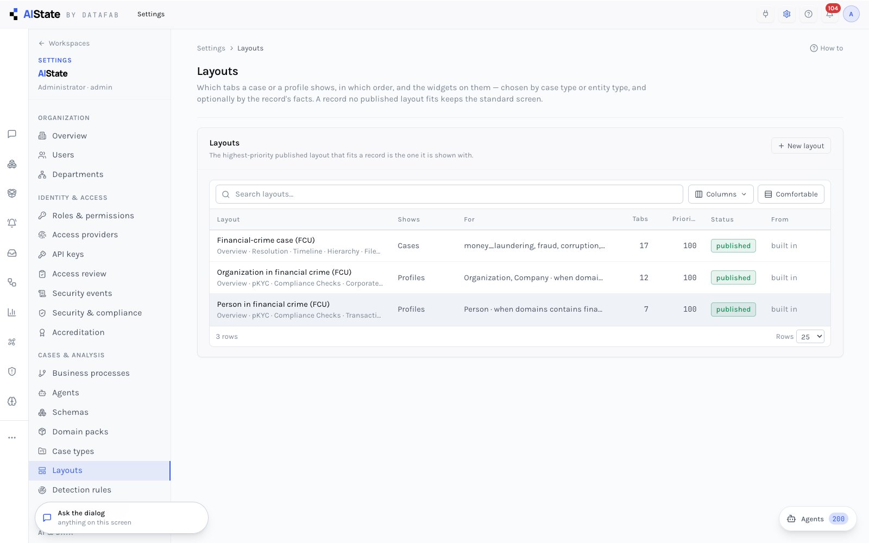The width and height of the screenshot is (869, 543).
Task: Open alerts bell icon in left rail
Action: [12, 223]
